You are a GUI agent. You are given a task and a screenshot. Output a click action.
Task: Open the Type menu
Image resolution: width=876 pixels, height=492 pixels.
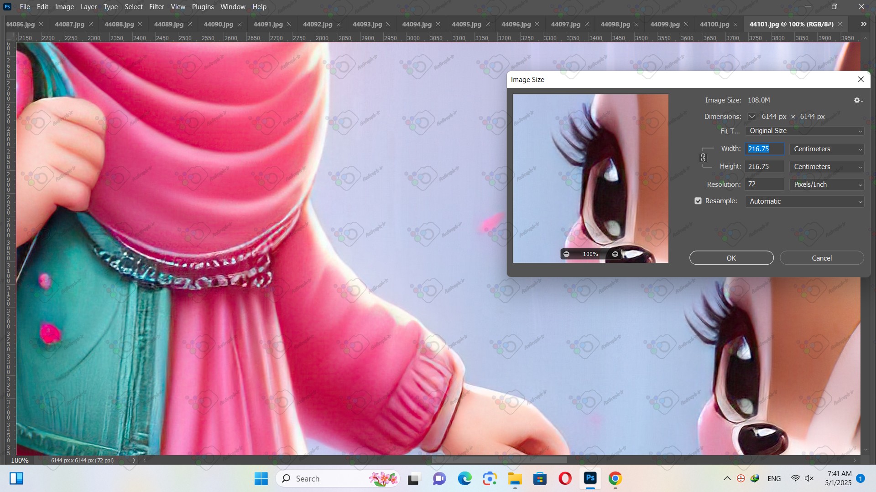(x=110, y=6)
